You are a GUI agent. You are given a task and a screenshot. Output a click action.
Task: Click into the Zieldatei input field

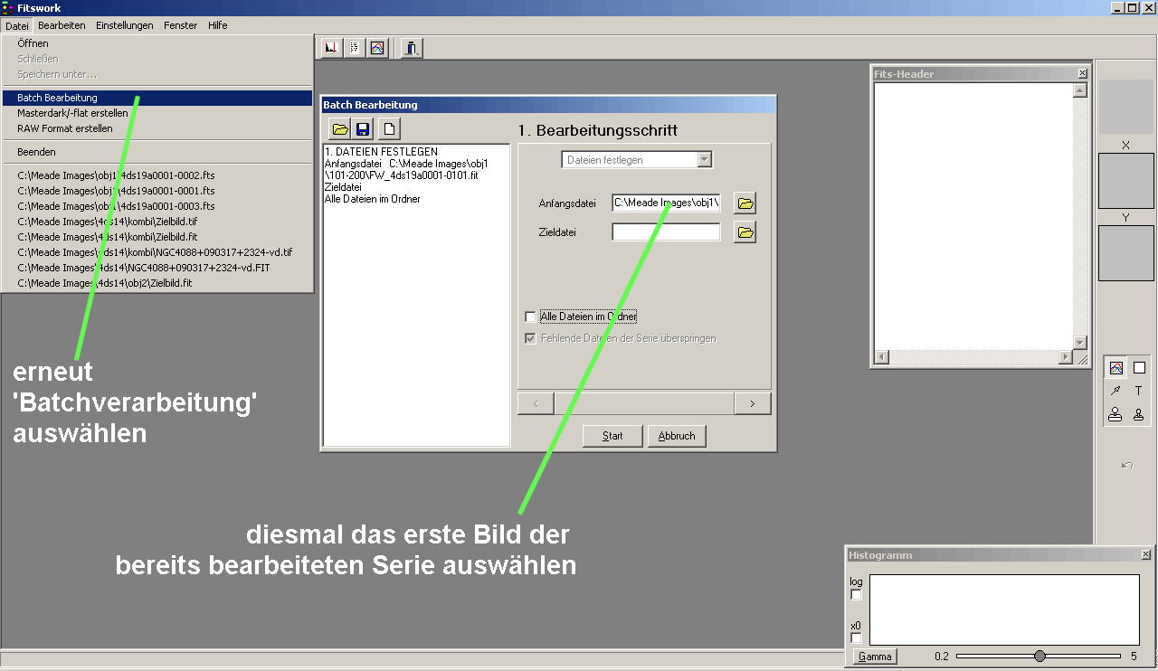pos(666,232)
